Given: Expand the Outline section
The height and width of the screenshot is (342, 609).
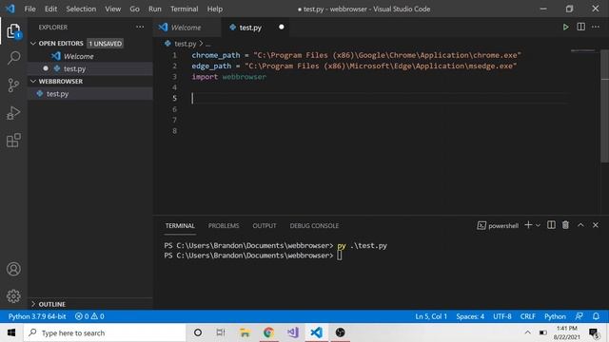Looking at the screenshot, I should point(33,304).
